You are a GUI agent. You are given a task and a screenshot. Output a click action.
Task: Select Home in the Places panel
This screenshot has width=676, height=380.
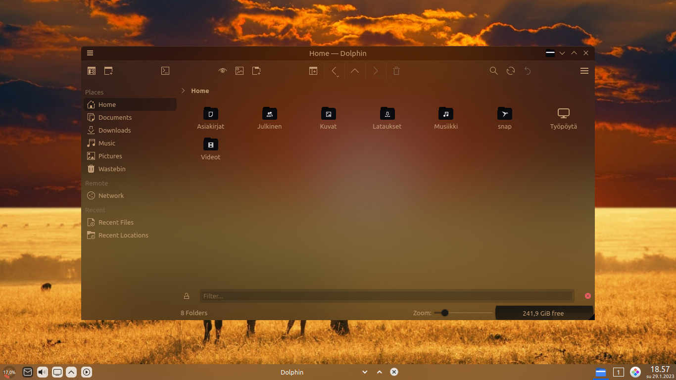pos(130,104)
